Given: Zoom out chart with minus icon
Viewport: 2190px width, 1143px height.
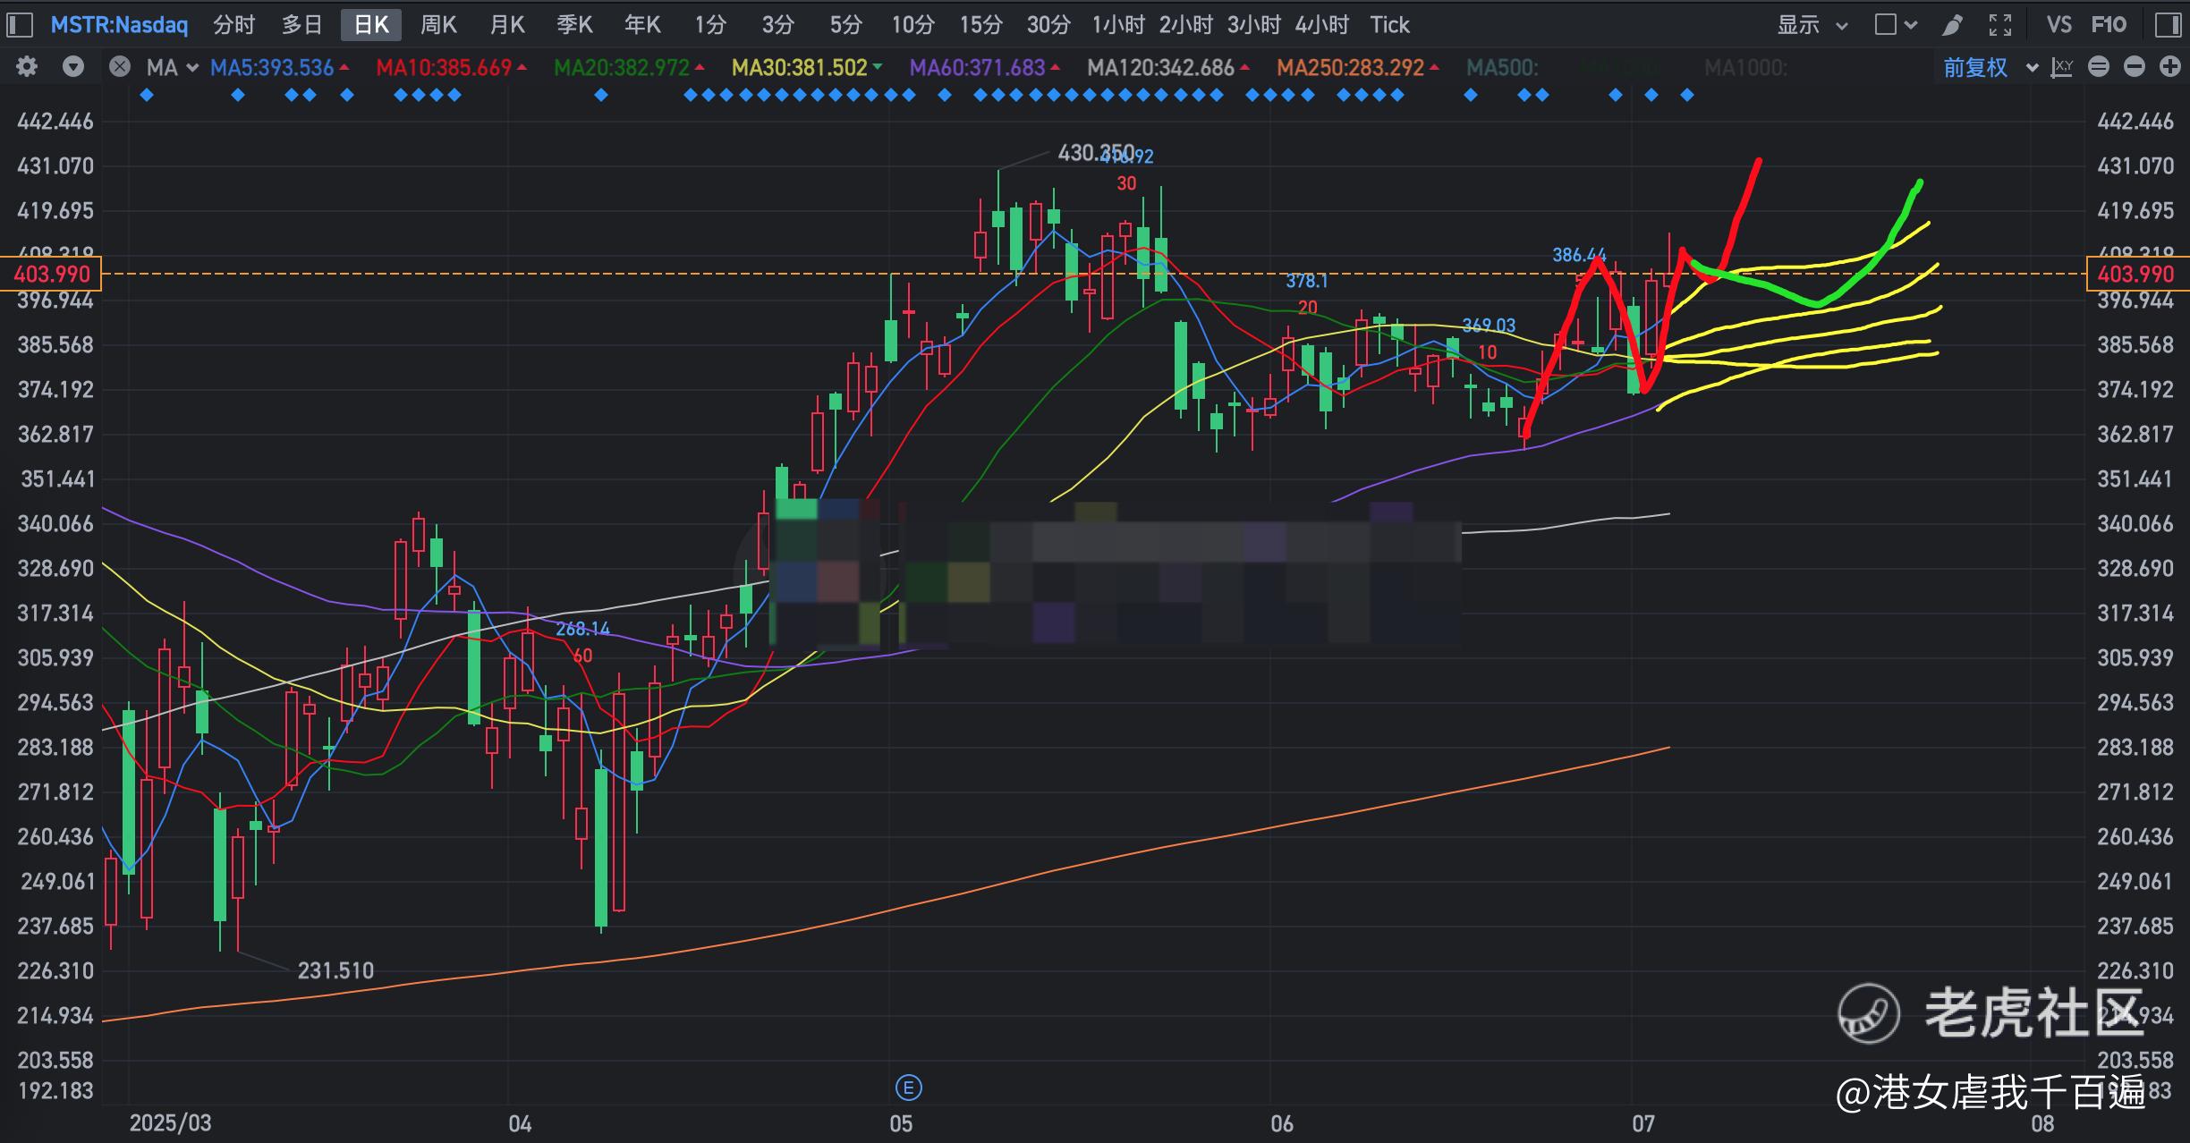Looking at the screenshot, I should [2135, 67].
